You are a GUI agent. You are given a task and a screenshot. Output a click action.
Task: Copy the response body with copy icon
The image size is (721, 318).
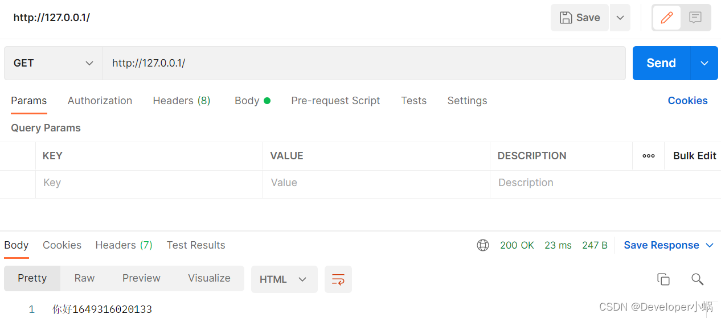point(663,279)
